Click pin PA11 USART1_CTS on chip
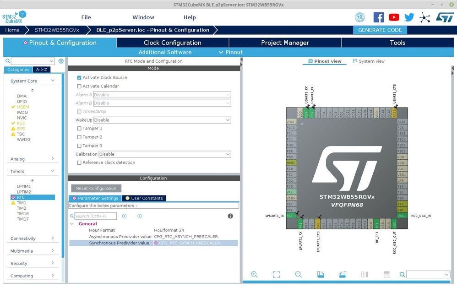457x287 pixels. pos(394,114)
